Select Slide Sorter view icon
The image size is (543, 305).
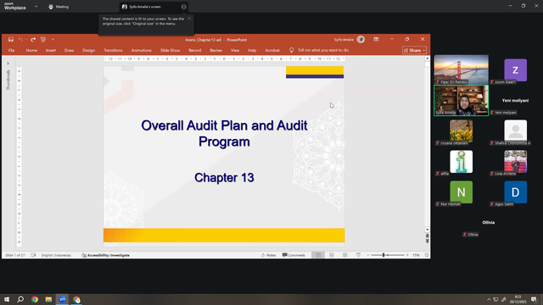click(332, 255)
